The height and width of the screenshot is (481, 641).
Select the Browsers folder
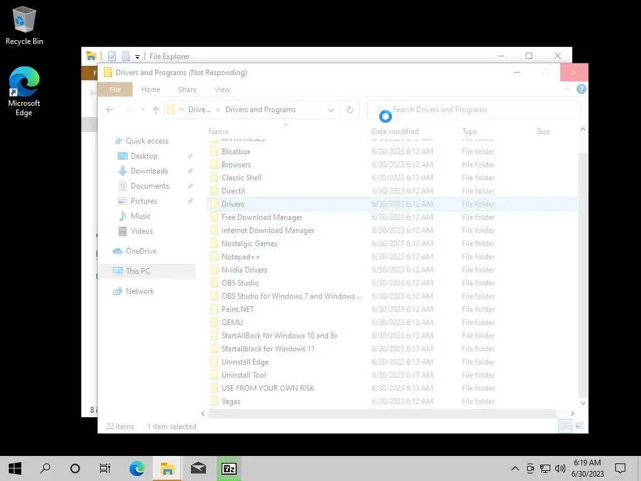236,165
